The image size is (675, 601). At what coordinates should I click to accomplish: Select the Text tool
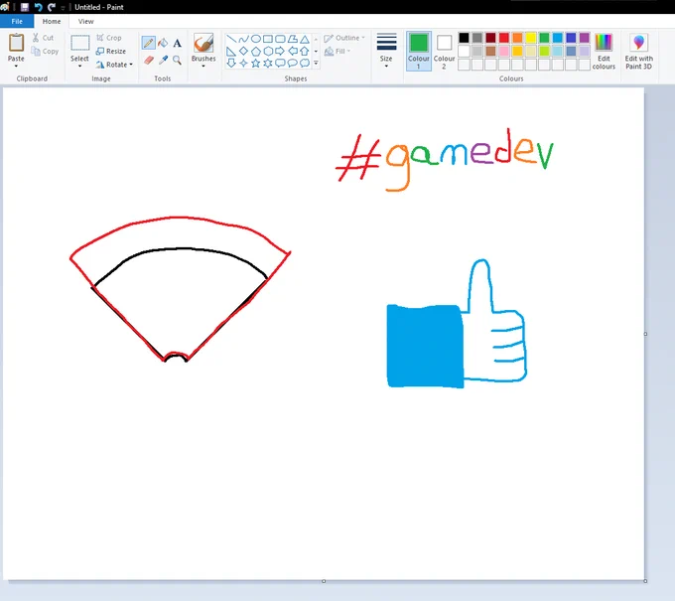coord(177,43)
